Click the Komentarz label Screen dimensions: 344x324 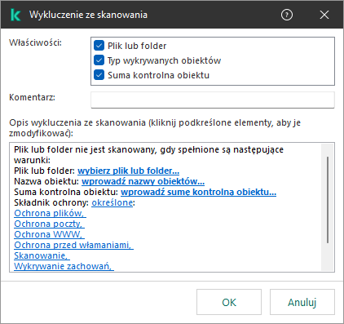[x=32, y=97]
